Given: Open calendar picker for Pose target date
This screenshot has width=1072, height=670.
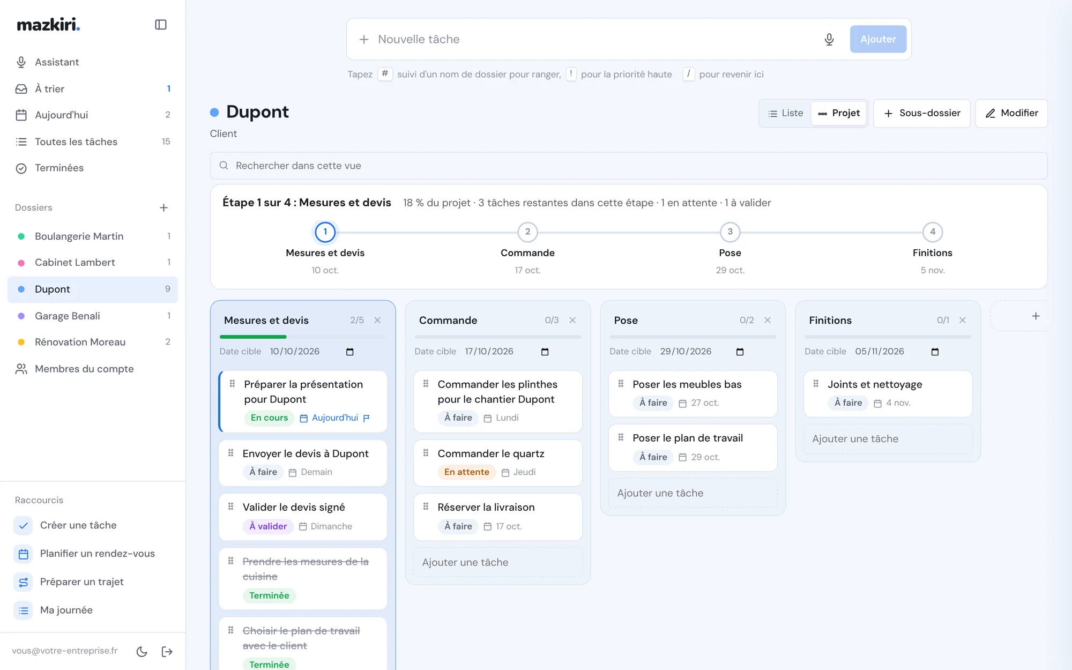Looking at the screenshot, I should (740, 352).
